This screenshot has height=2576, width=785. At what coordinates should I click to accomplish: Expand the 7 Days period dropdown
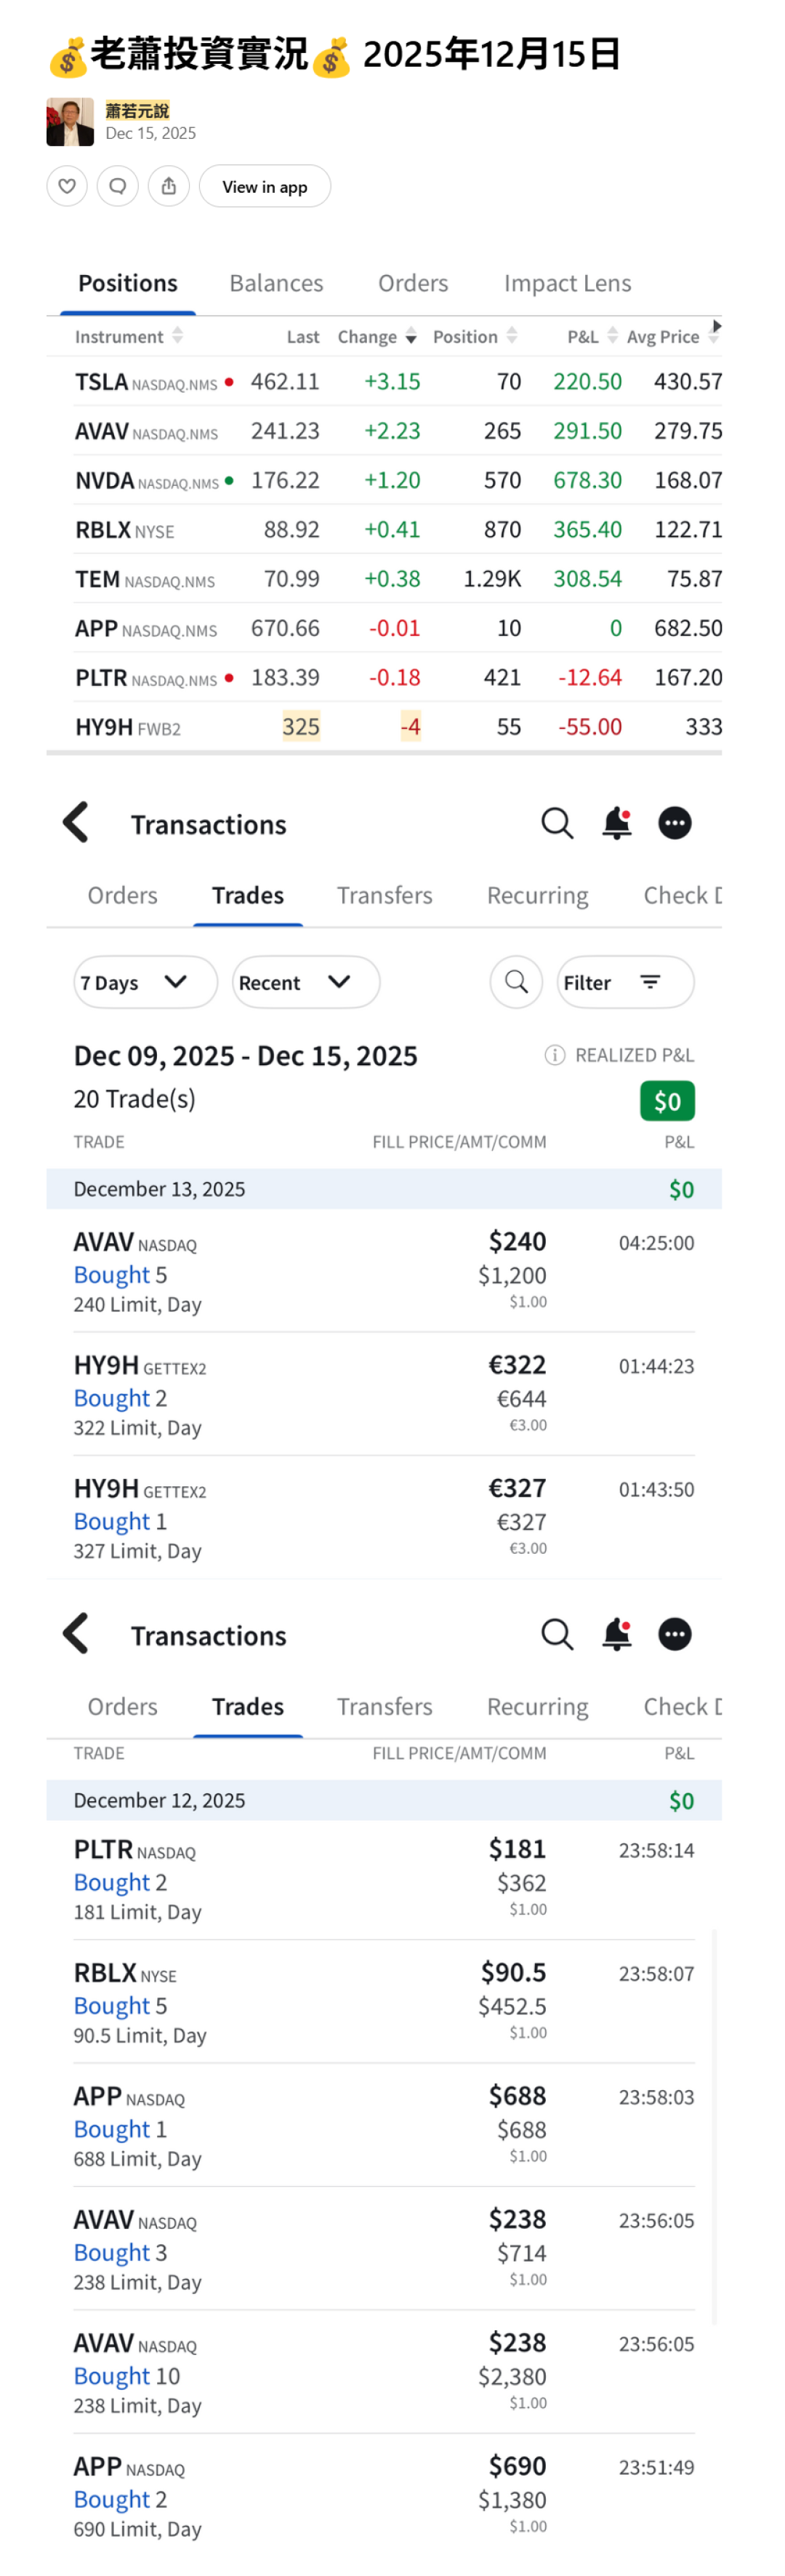(x=144, y=982)
